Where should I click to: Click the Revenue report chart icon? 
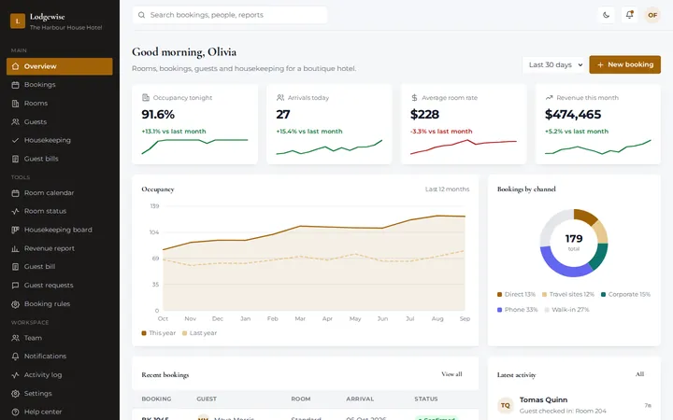coord(16,248)
